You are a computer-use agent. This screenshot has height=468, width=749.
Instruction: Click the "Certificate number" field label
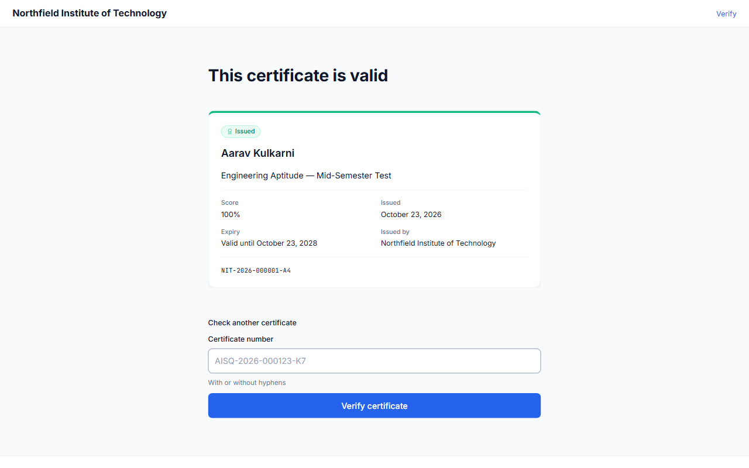240,339
